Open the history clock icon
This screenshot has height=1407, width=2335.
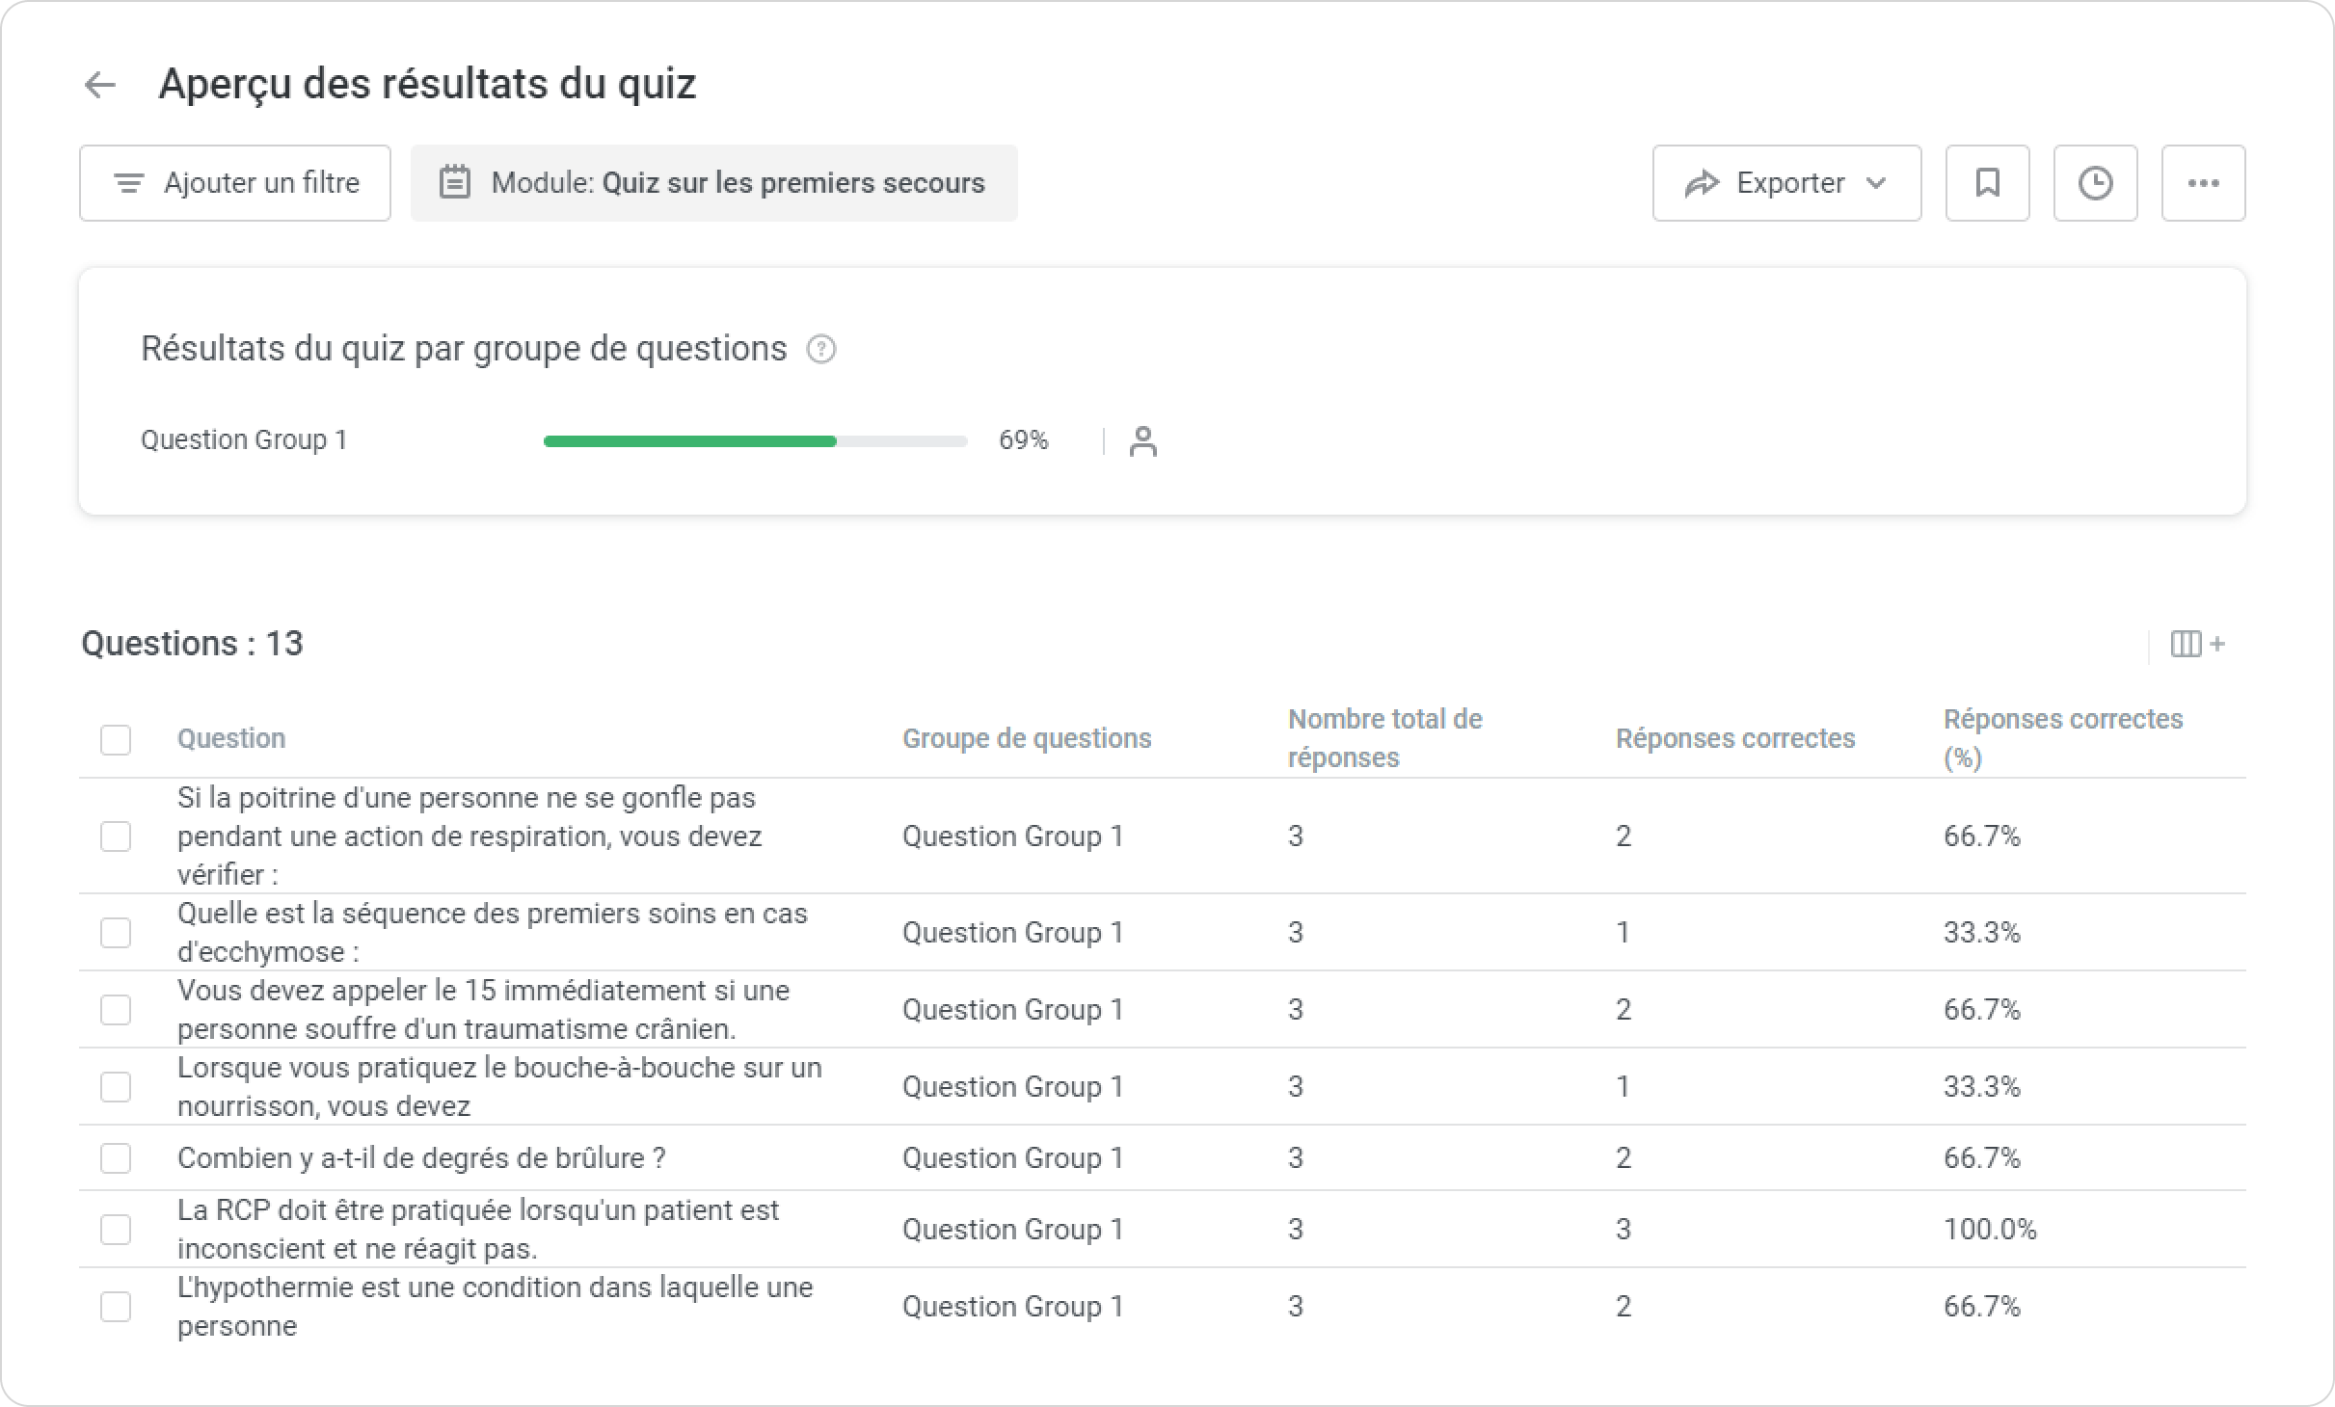(x=2095, y=183)
